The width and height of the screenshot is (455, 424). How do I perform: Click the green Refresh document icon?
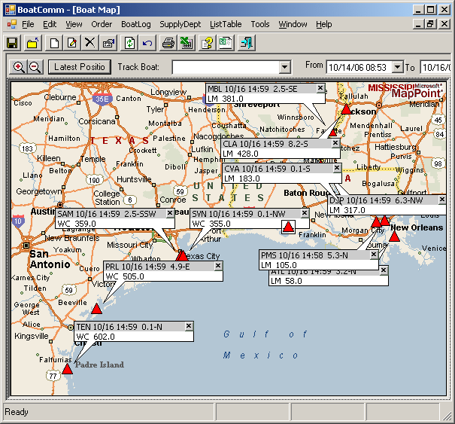129,43
